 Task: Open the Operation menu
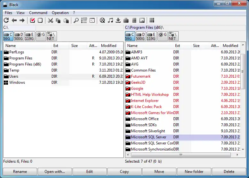pyautogui.click(x=60, y=13)
